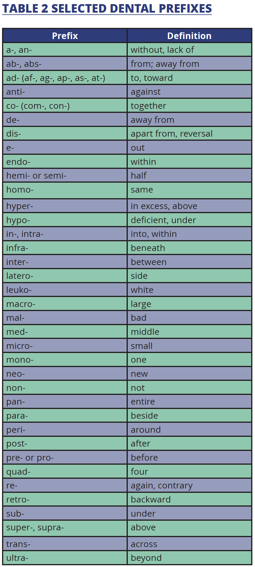
Task: Click the Table 2 Selected Dental Prefixes title
Action: 107,9
